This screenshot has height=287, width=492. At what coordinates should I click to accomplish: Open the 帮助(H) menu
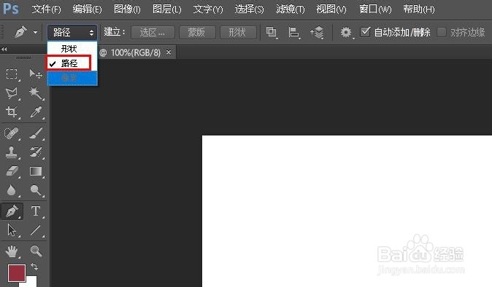coord(419,9)
